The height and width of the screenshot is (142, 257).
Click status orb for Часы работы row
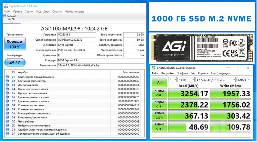tap(7, 121)
